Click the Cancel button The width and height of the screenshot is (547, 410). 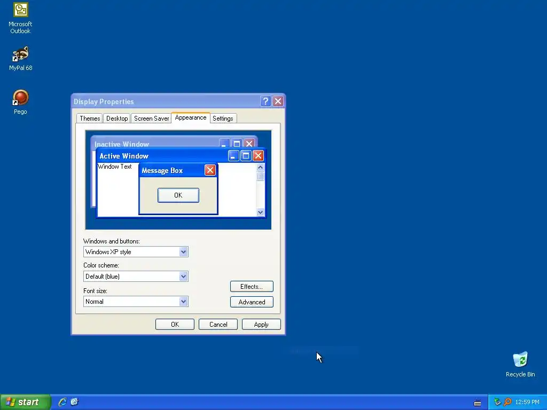pyautogui.click(x=218, y=324)
